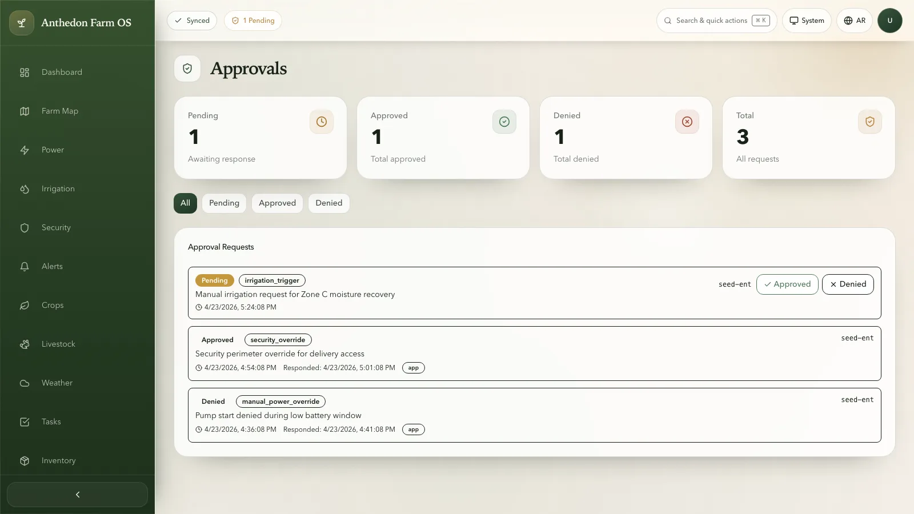The image size is (914, 514).
Task: Show All approval requests
Action: point(185,203)
